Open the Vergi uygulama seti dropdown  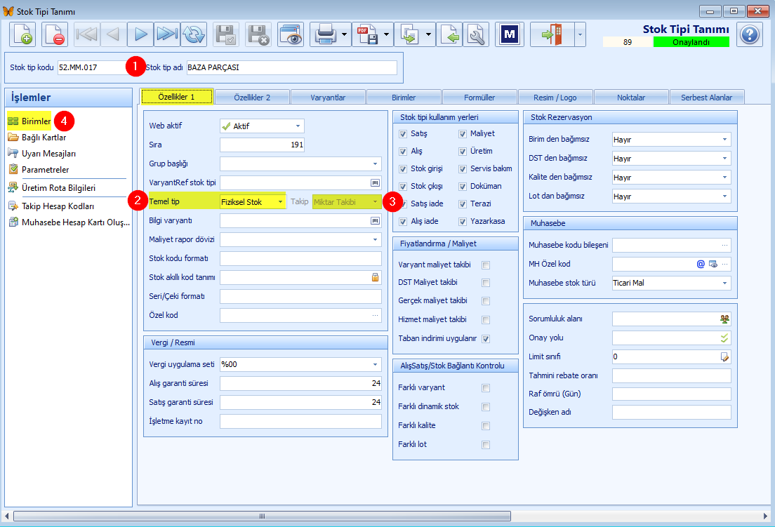coord(375,364)
